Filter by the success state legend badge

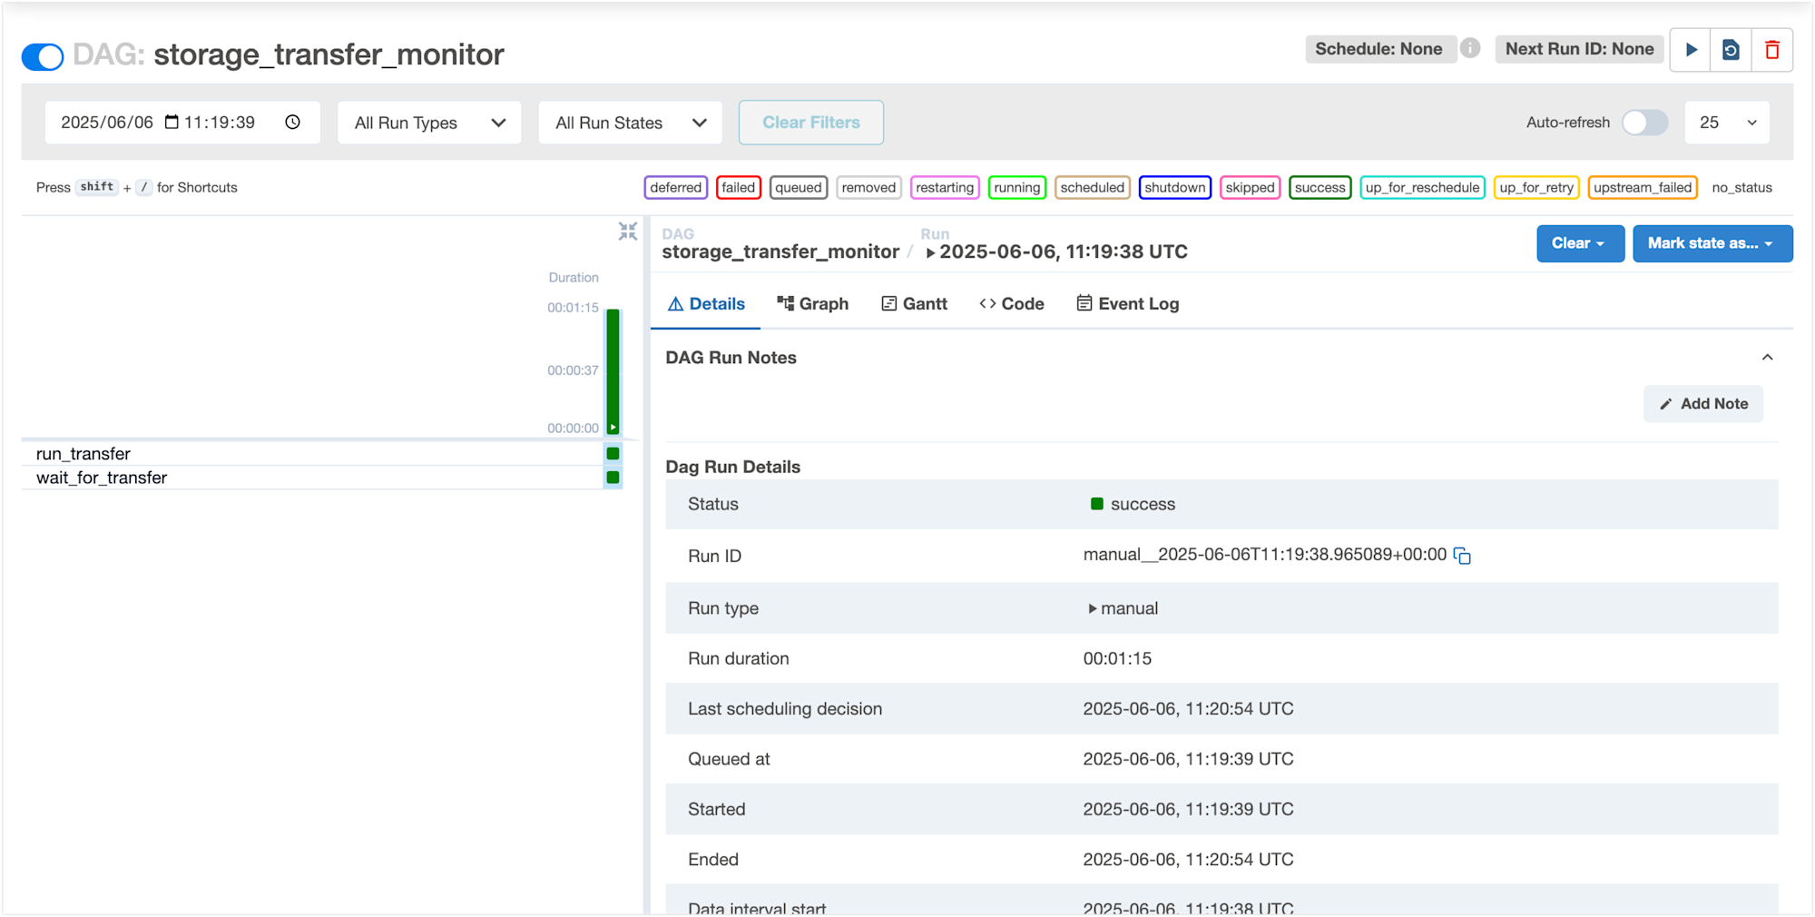pyautogui.click(x=1320, y=188)
